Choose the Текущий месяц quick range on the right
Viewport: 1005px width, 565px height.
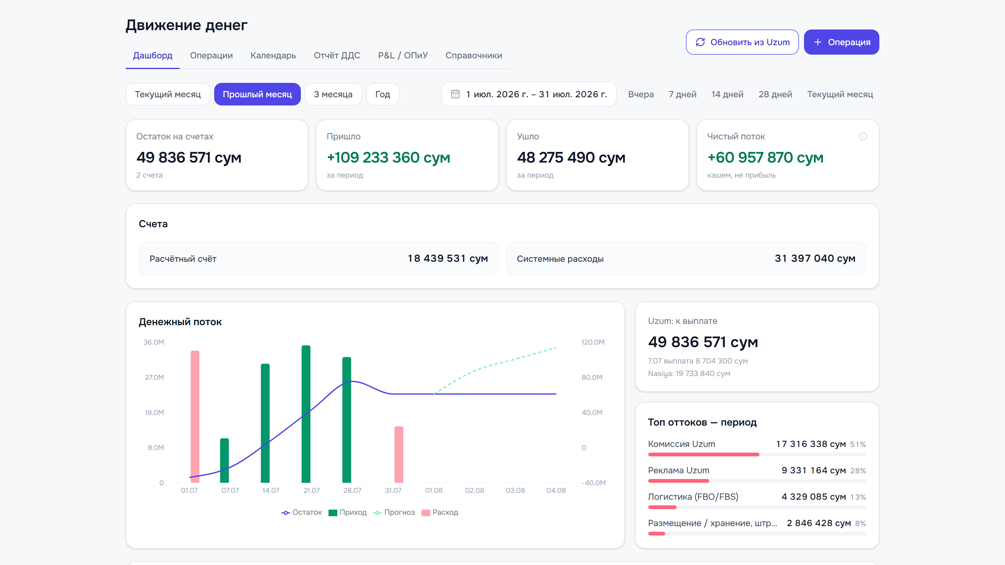pos(840,94)
